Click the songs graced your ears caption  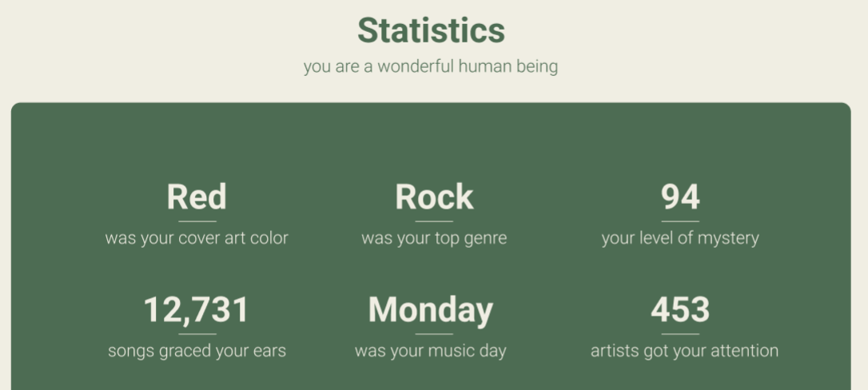197,351
